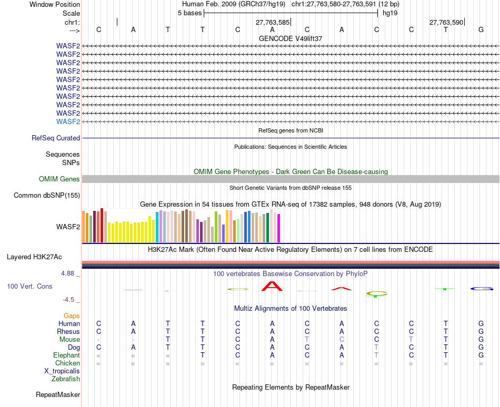Select the RefSeq Curated track label
The width and height of the screenshot is (500, 407).
tap(56, 138)
